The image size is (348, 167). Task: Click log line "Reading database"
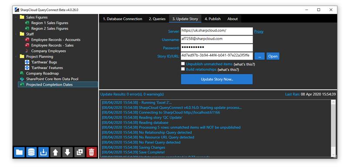coord(135,122)
